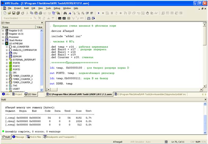Screen dimensions: 208x144
Task: Switch to the I/O View panel tab
Action: [30, 94]
